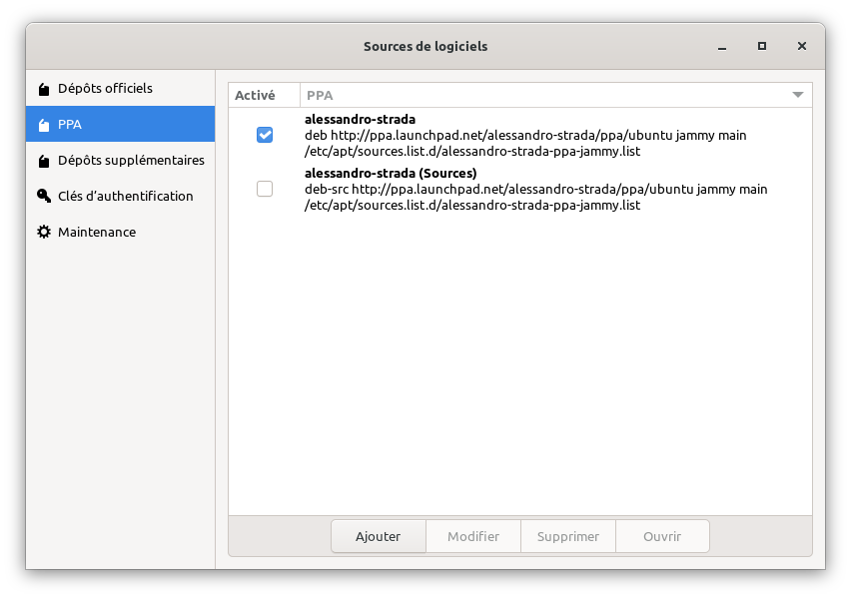851x598 pixels.
Task: Select the alessandro-strada (Sources) deb-src row
Action: point(534,189)
